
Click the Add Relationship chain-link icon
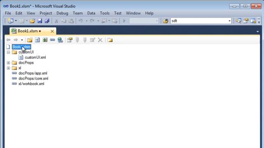(52, 40)
